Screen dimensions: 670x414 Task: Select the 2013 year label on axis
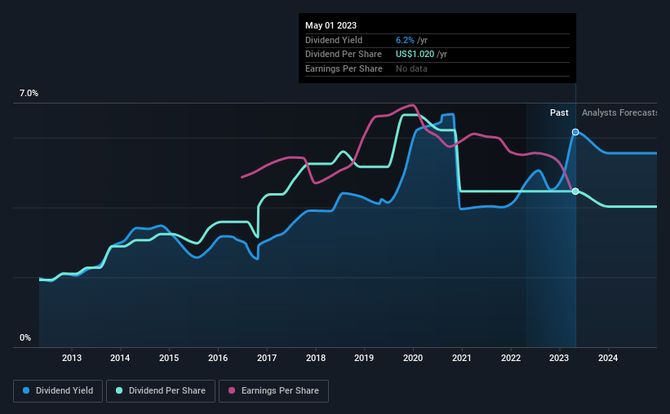coord(72,358)
